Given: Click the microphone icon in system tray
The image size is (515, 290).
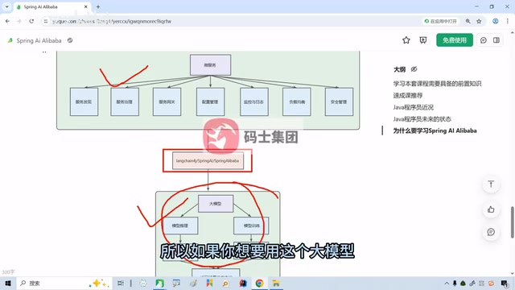Looking at the screenshot, I should [x=455, y=283].
